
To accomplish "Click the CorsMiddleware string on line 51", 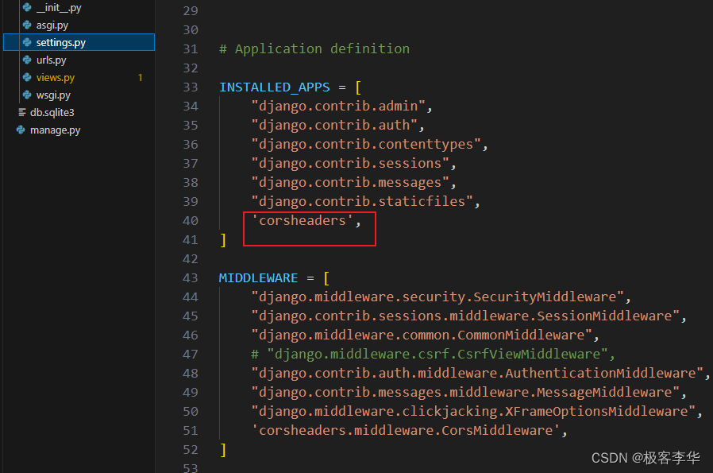I will coord(406,431).
